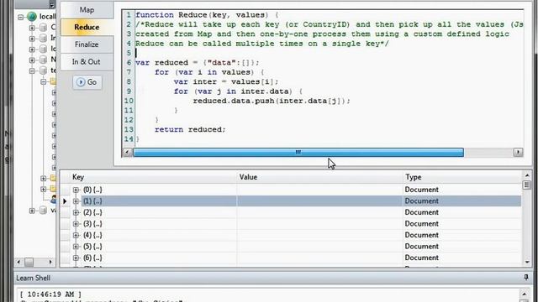Expand the first database node under localhost
Image resolution: width=538 pixels, height=302 pixels.
pyautogui.click(x=32, y=28)
